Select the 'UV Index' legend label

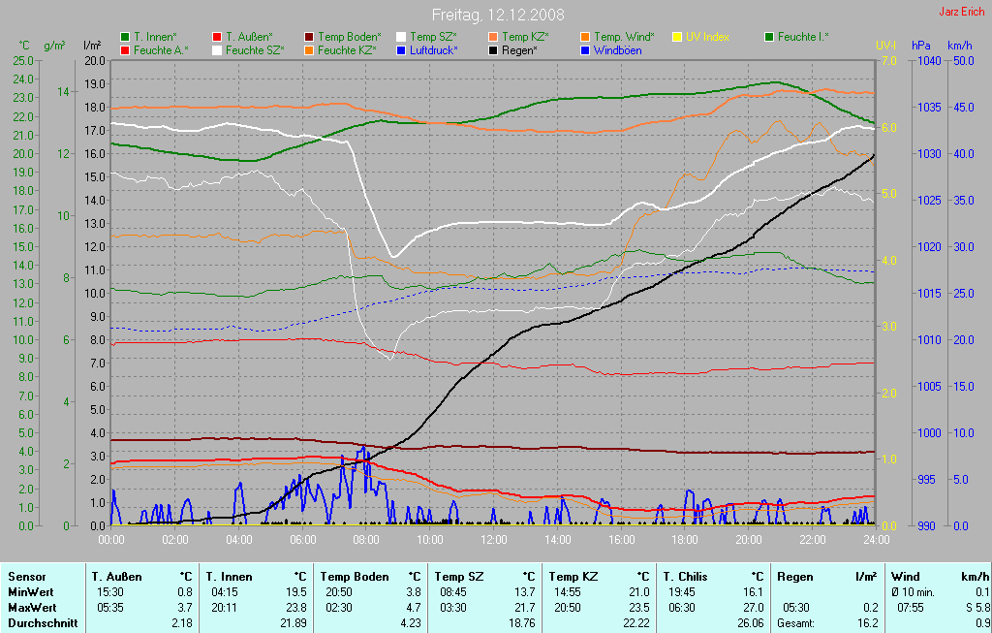point(708,38)
